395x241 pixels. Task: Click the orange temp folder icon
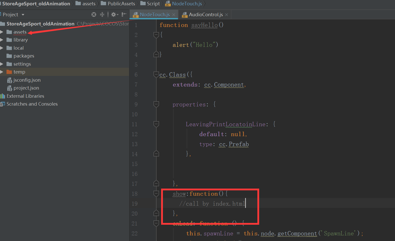9,72
